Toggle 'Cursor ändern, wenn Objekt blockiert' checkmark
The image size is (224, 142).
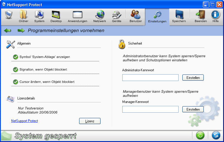[16, 82]
